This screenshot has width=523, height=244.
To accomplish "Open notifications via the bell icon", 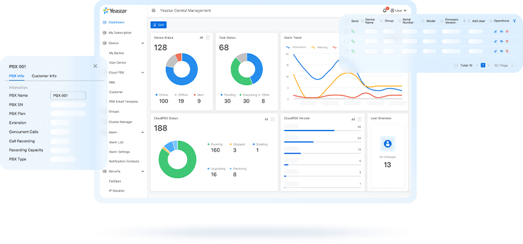I will coord(385,11).
